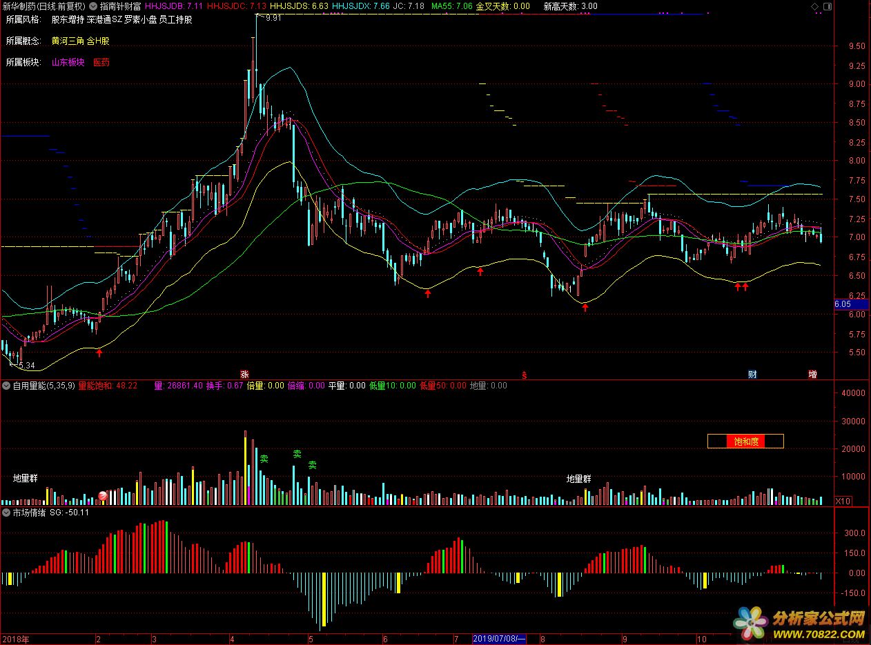The height and width of the screenshot is (645, 871).
Task: Click the 9.91 high price label
Action: pyautogui.click(x=273, y=18)
